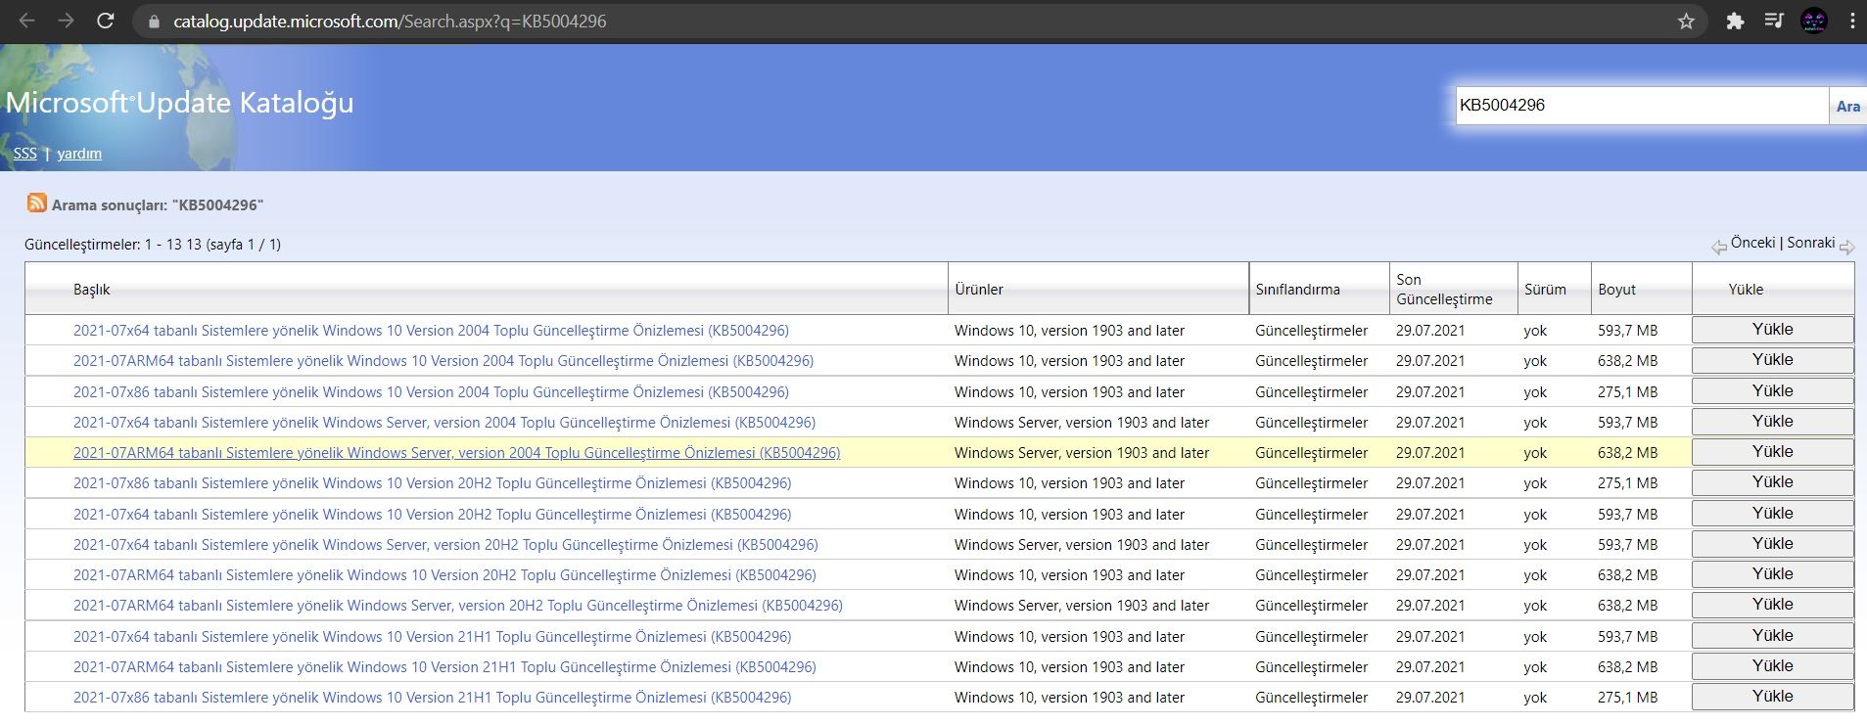Image resolution: width=1867 pixels, height=726 pixels.
Task: Click "638,2 MB" in the highlighted ARM64 Server 2004 row
Action: coord(1627,453)
